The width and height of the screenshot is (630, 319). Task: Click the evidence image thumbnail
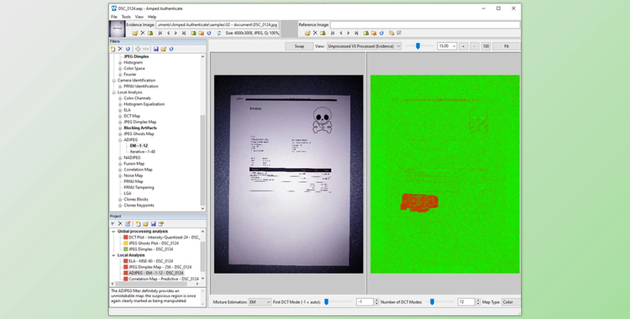coord(118,29)
